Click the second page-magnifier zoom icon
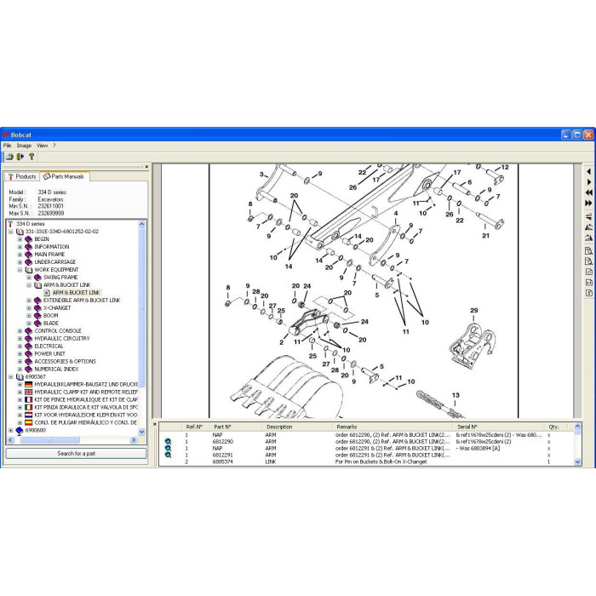Screen dimensions: 596x596 pos(588,261)
